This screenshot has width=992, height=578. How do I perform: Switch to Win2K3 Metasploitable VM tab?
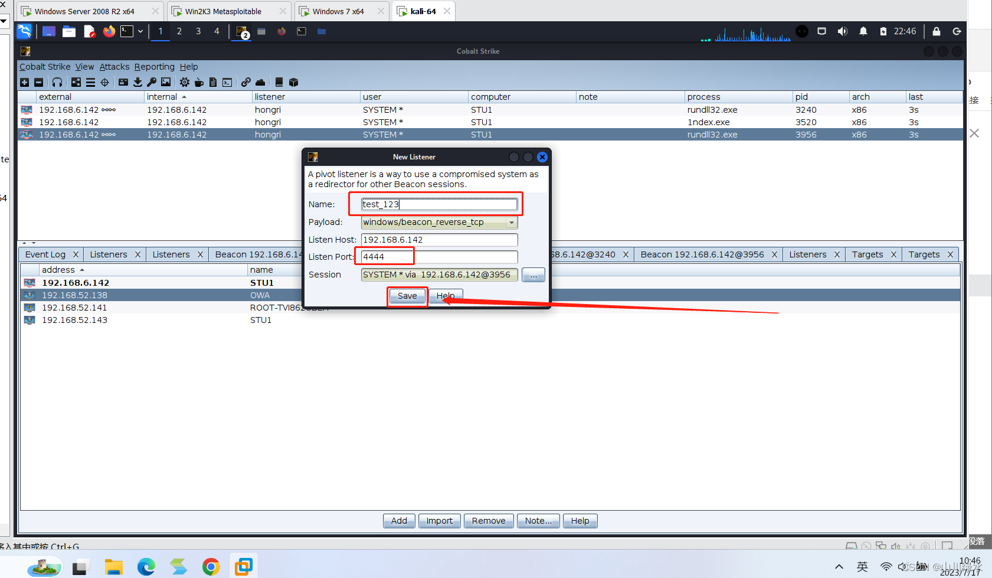click(223, 11)
